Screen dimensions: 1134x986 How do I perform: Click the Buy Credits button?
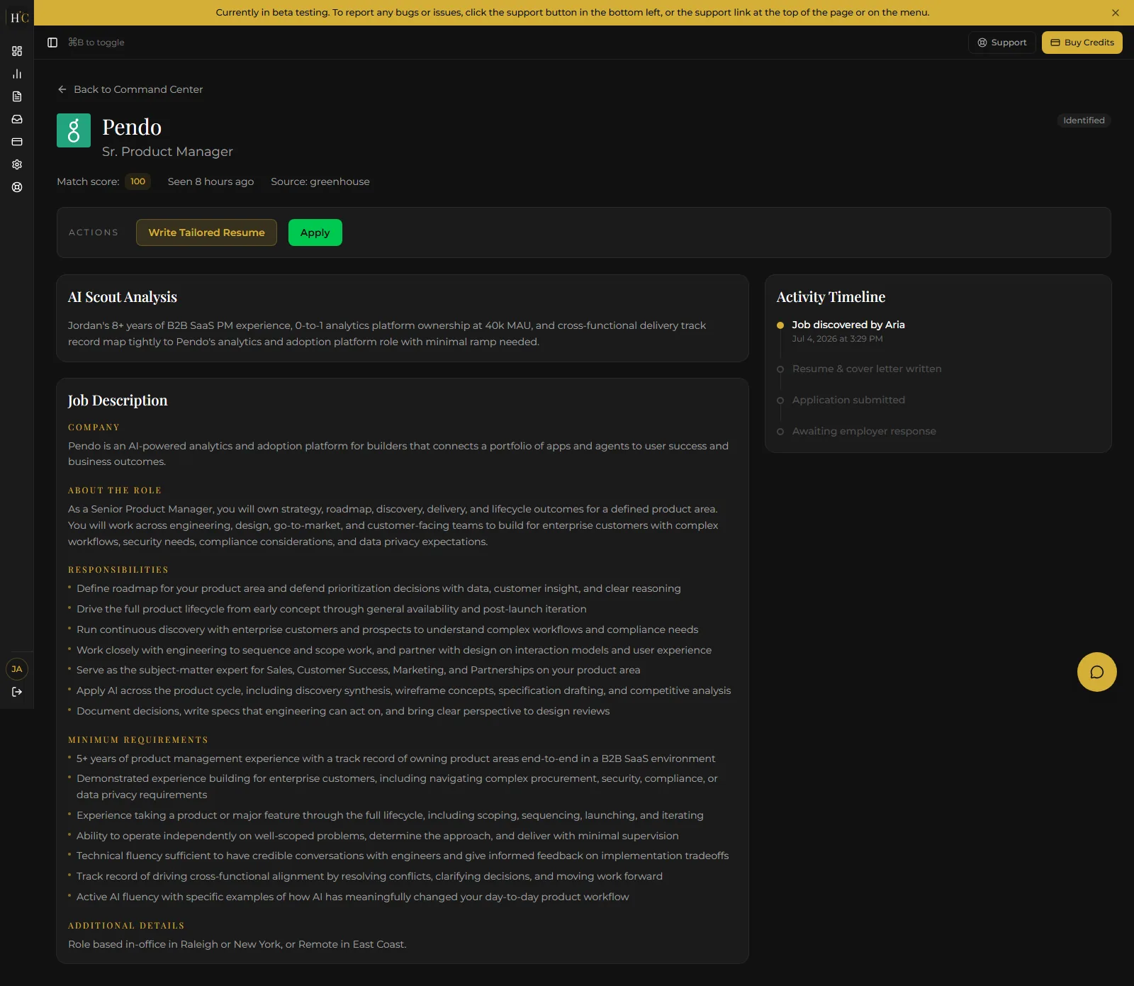[x=1082, y=43]
